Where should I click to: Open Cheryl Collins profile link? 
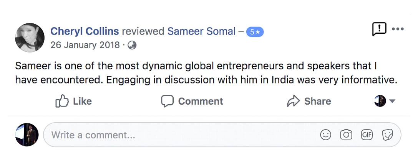pos(85,31)
